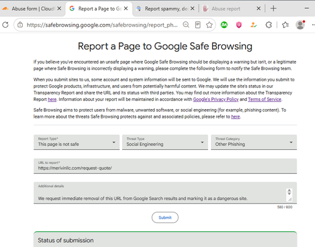Open the browser profile avatar
Screen dimensions: 315x247
300,25
